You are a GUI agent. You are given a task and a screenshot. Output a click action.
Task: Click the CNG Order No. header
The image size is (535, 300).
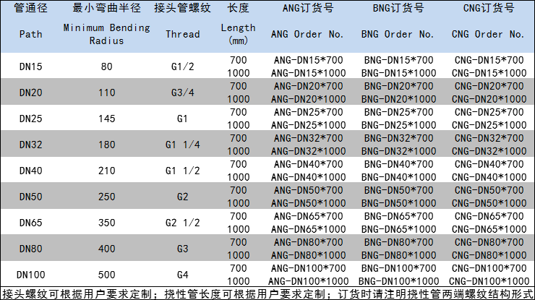(488, 34)
